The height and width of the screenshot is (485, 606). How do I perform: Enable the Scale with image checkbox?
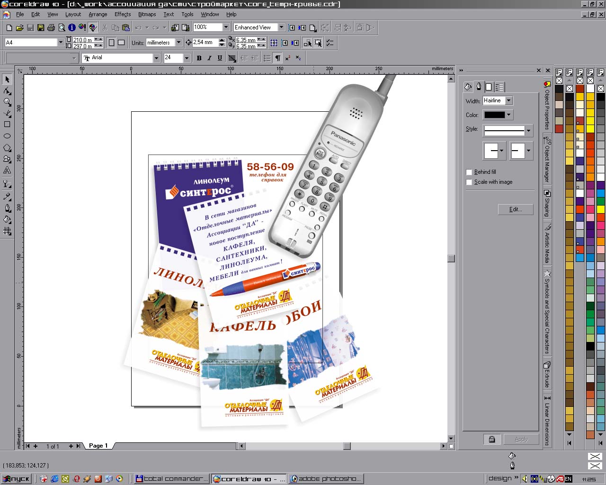[x=469, y=182]
